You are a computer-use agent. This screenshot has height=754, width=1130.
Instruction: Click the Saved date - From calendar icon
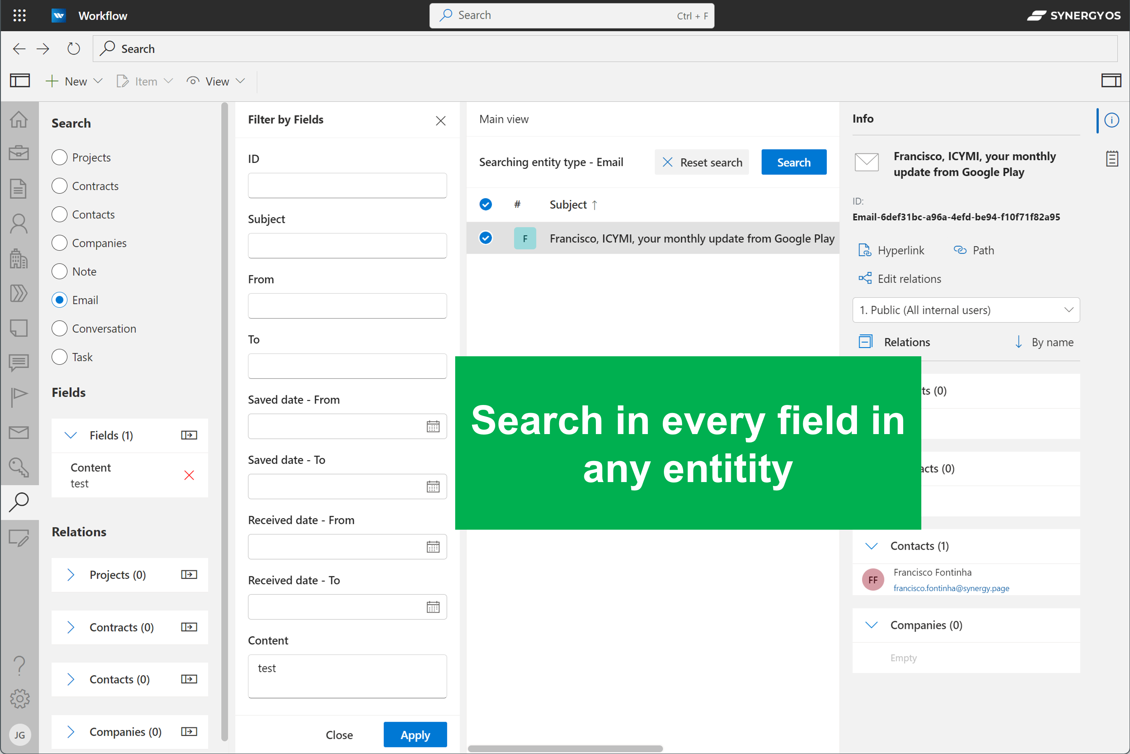[433, 426]
